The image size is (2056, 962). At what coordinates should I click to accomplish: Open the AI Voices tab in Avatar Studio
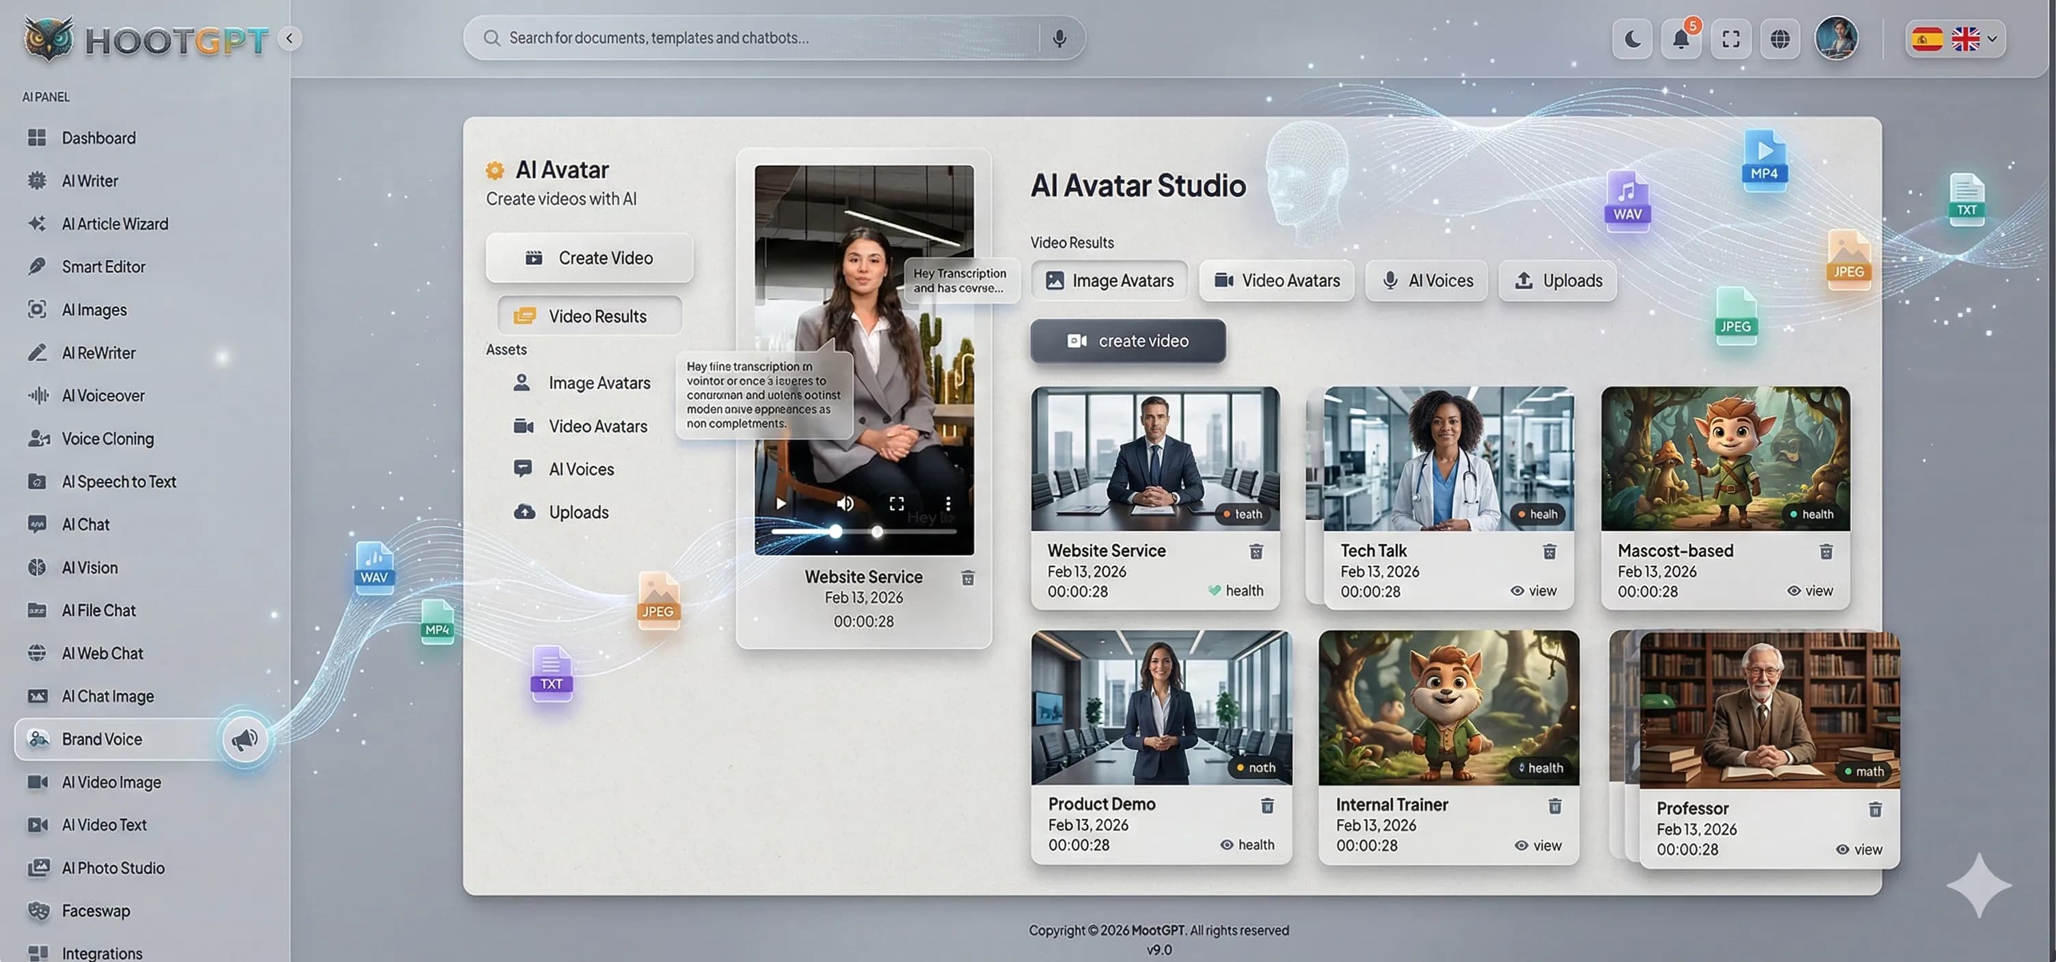1426,280
